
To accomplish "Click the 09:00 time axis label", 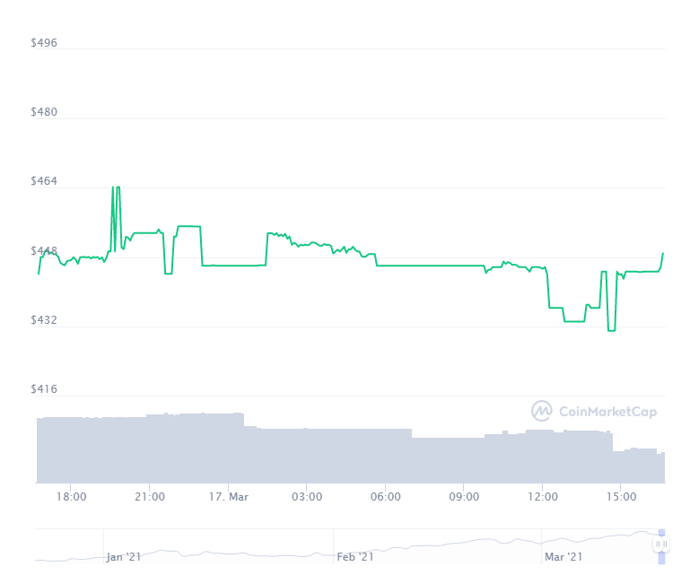I will [464, 497].
